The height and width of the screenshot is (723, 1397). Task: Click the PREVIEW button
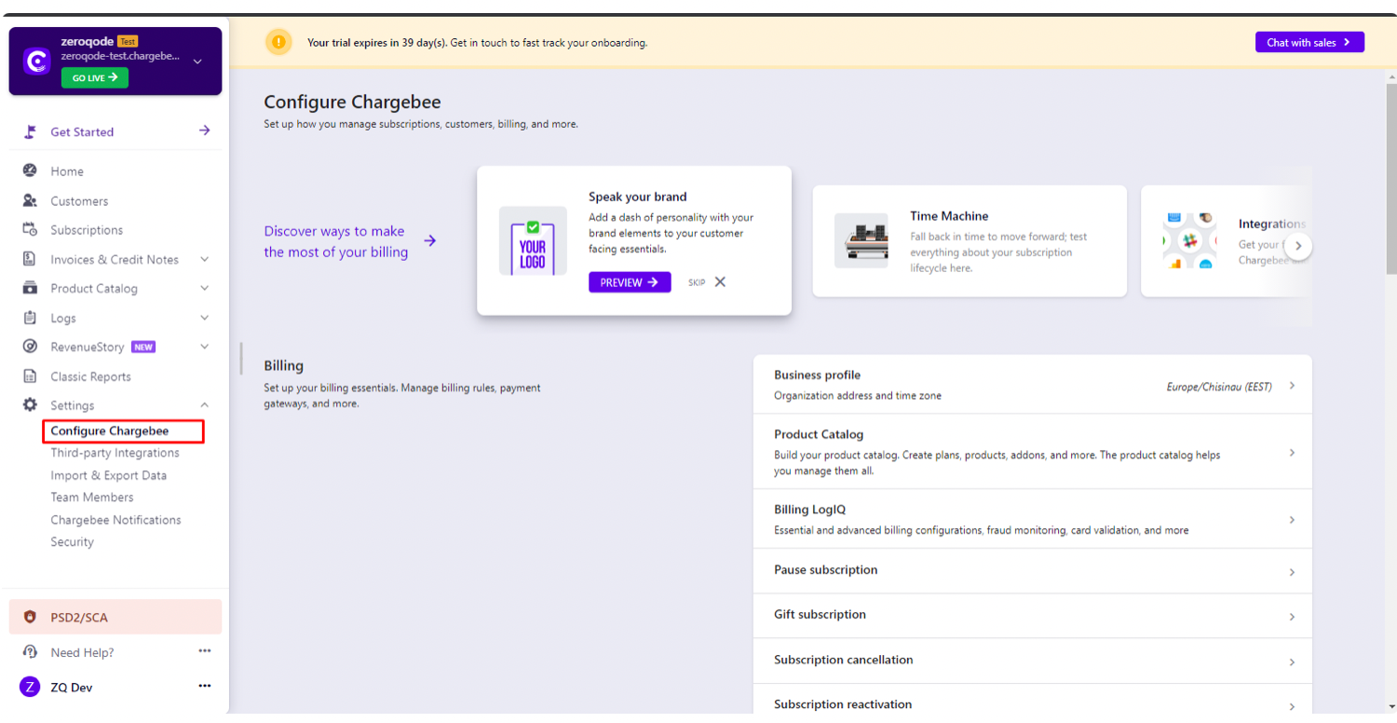click(630, 282)
